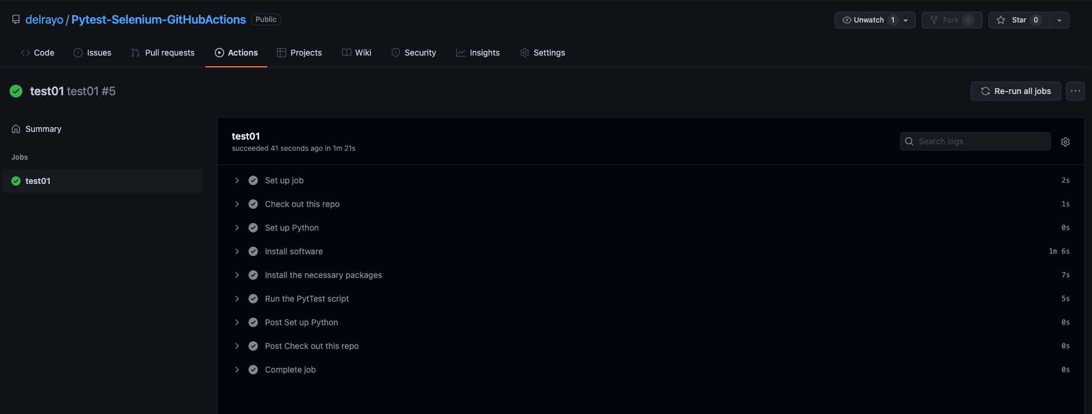Focus the Search logs input field

[975, 141]
